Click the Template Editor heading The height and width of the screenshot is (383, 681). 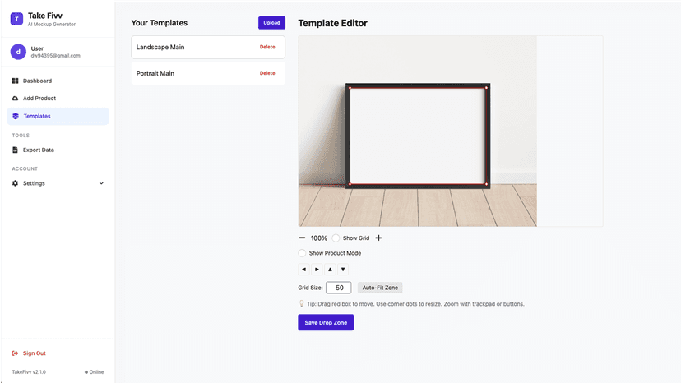tap(332, 23)
